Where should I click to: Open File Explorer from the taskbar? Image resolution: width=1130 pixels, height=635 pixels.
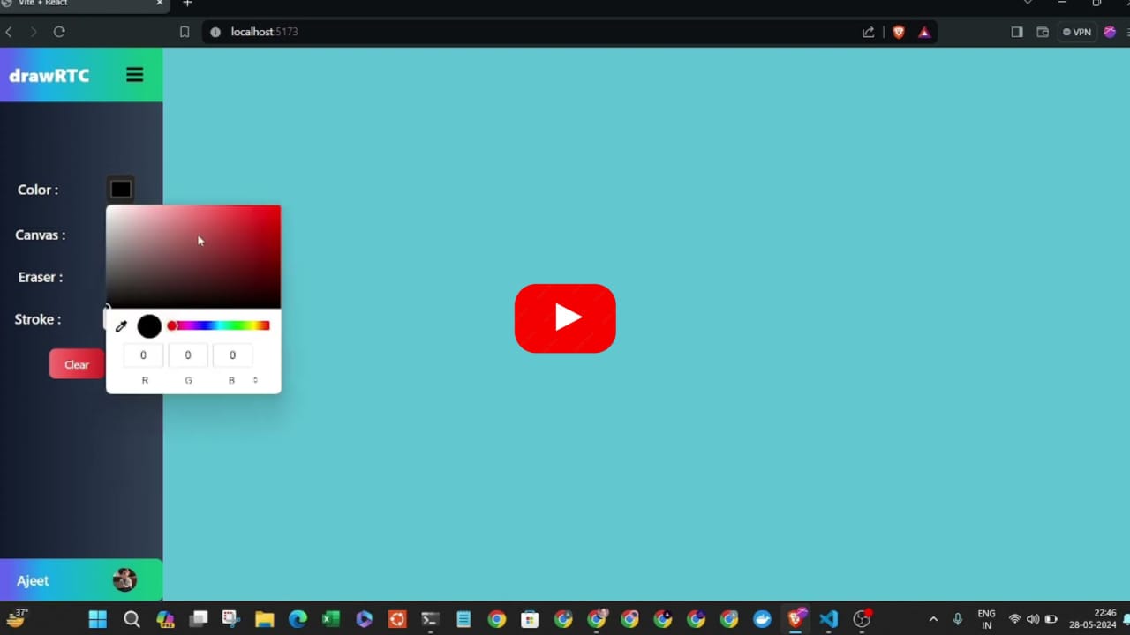pyautogui.click(x=264, y=619)
